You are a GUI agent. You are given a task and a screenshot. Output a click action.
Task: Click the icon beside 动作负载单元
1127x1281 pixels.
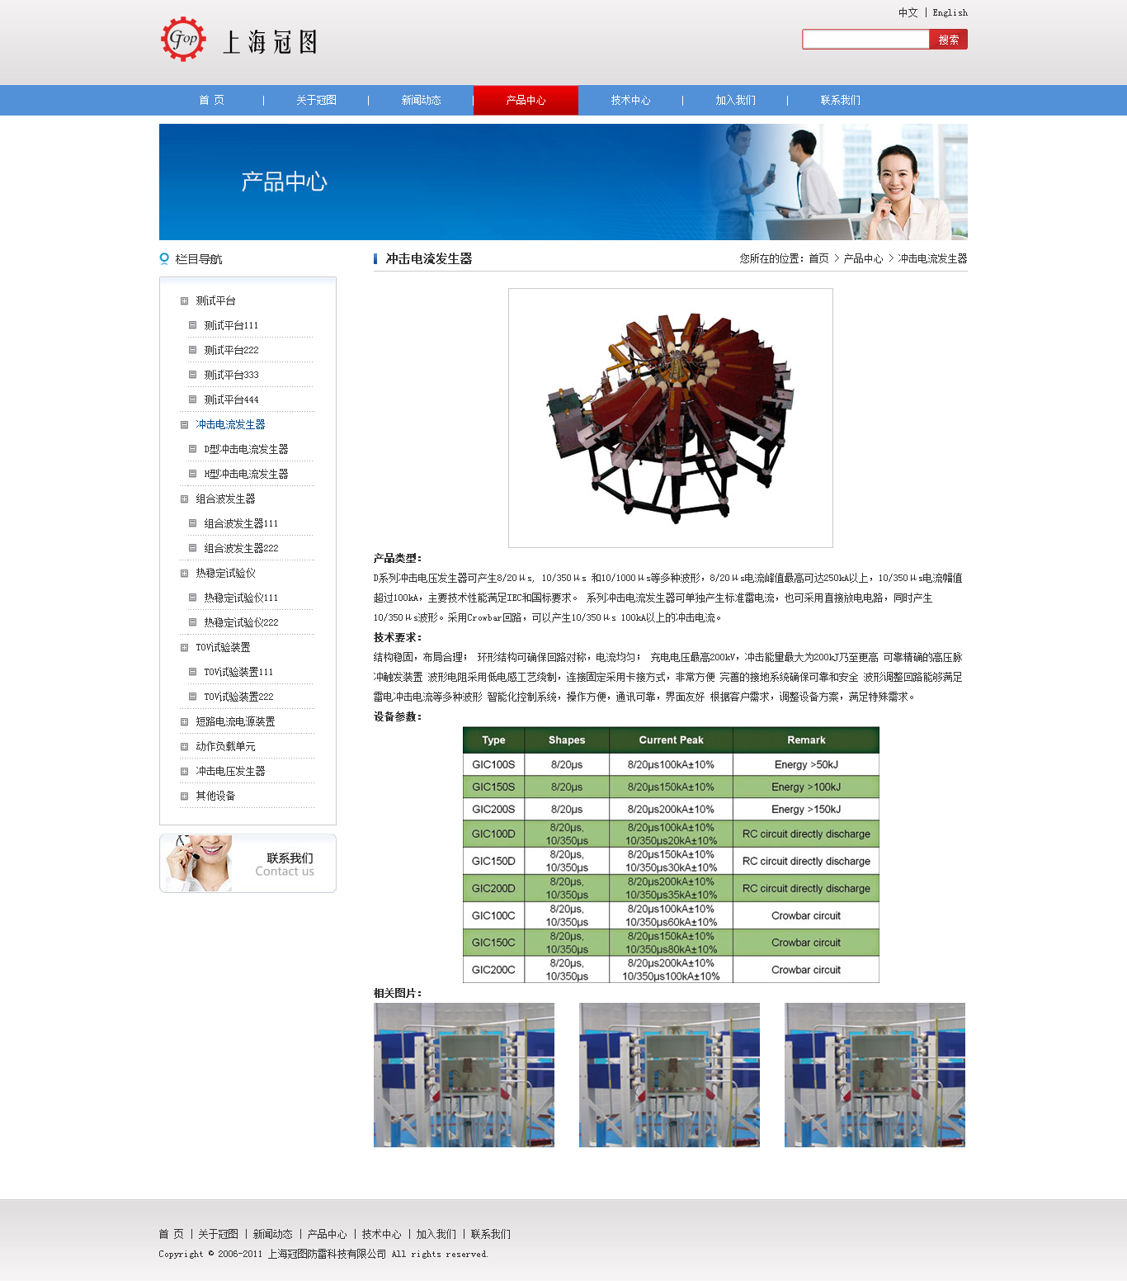pos(184,747)
